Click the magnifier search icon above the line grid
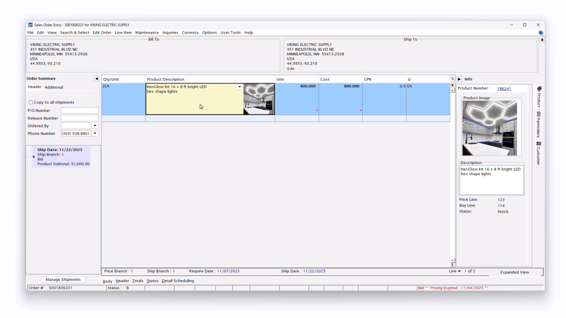The height and width of the screenshot is (318, 566). pyautogui.click(x=452, y=79)
